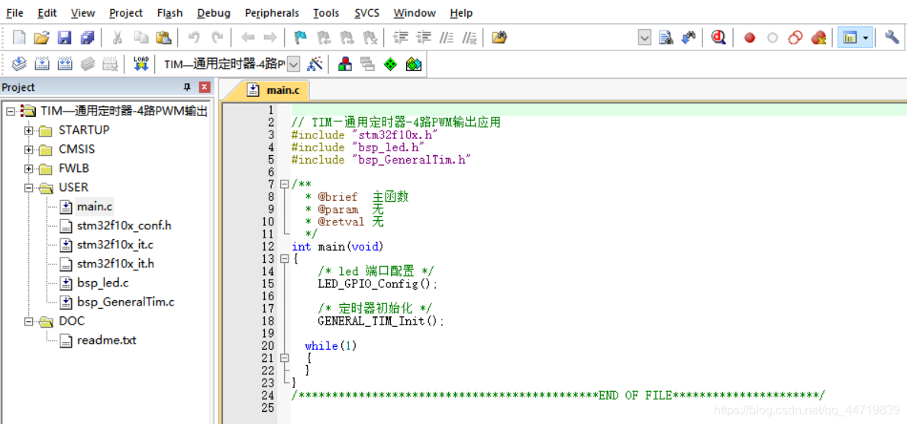Open the Peripherals menu
This screenshot has width=907, height=424.
click(273, 13)
